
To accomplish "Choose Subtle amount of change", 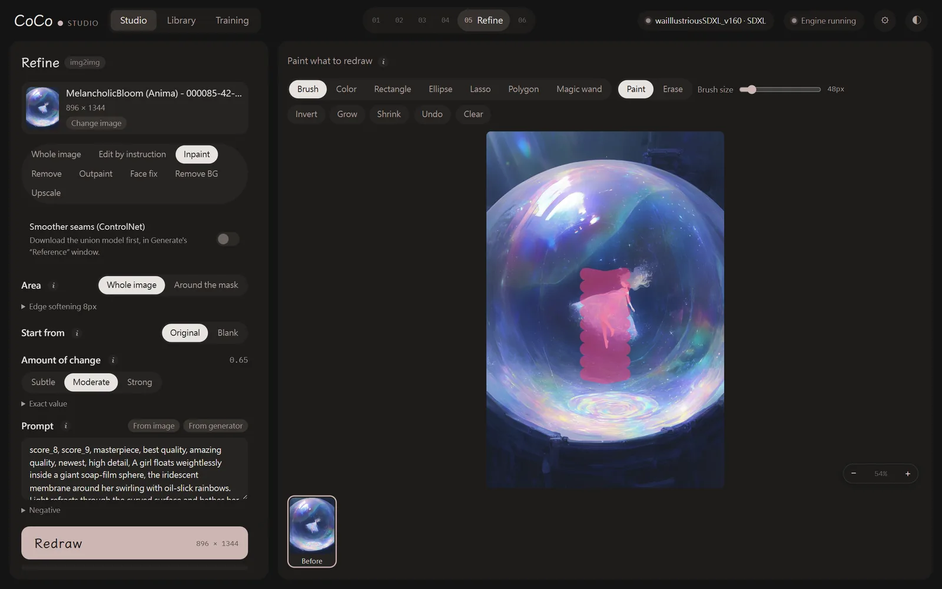I will click(43, 382).
